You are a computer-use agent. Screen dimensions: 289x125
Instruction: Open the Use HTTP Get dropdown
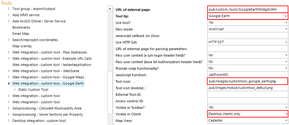coord(286,42)
